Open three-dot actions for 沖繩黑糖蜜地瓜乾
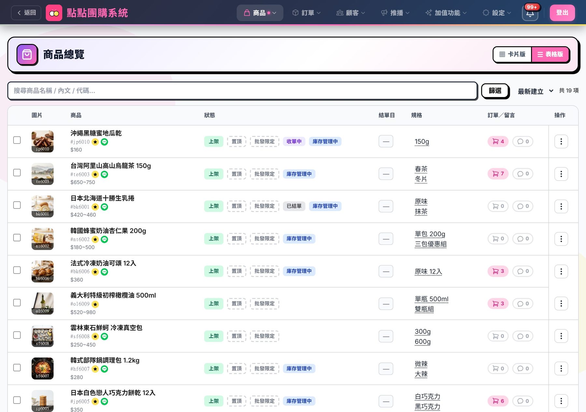 click(x=561, y=141)
